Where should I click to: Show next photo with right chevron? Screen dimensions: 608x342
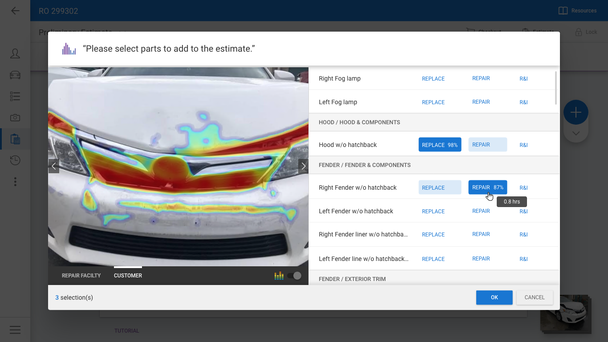[x=303, y=166]
